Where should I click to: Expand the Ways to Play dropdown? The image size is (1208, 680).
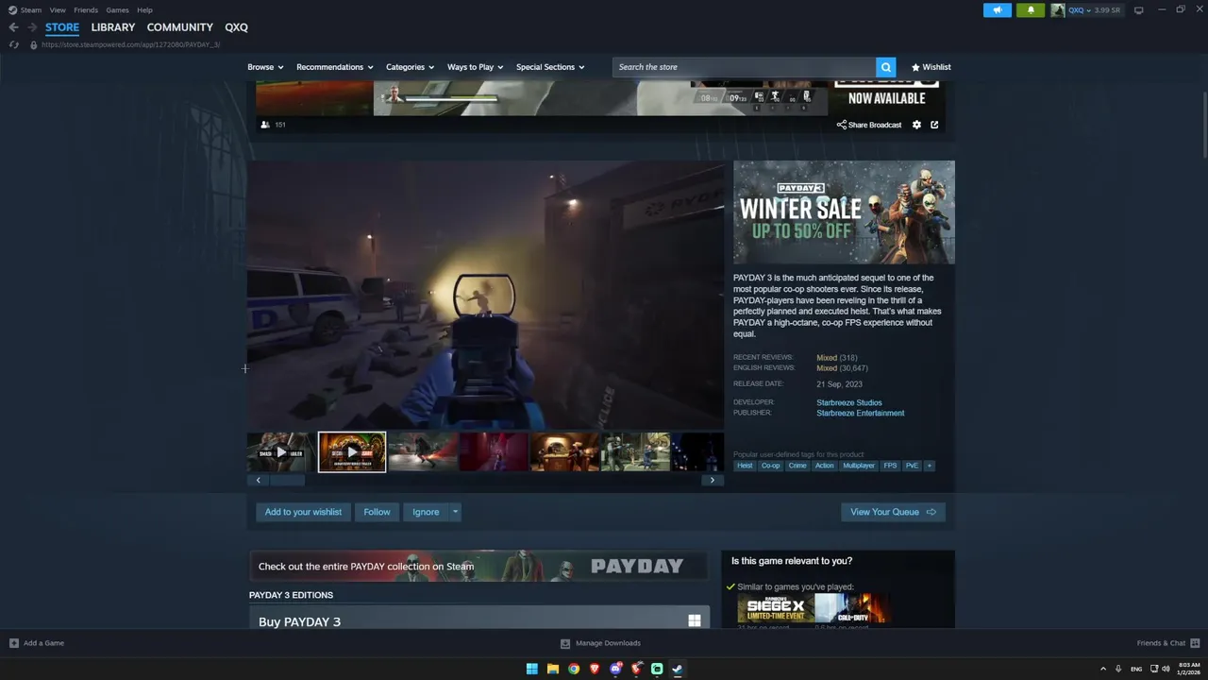[476, 67]
